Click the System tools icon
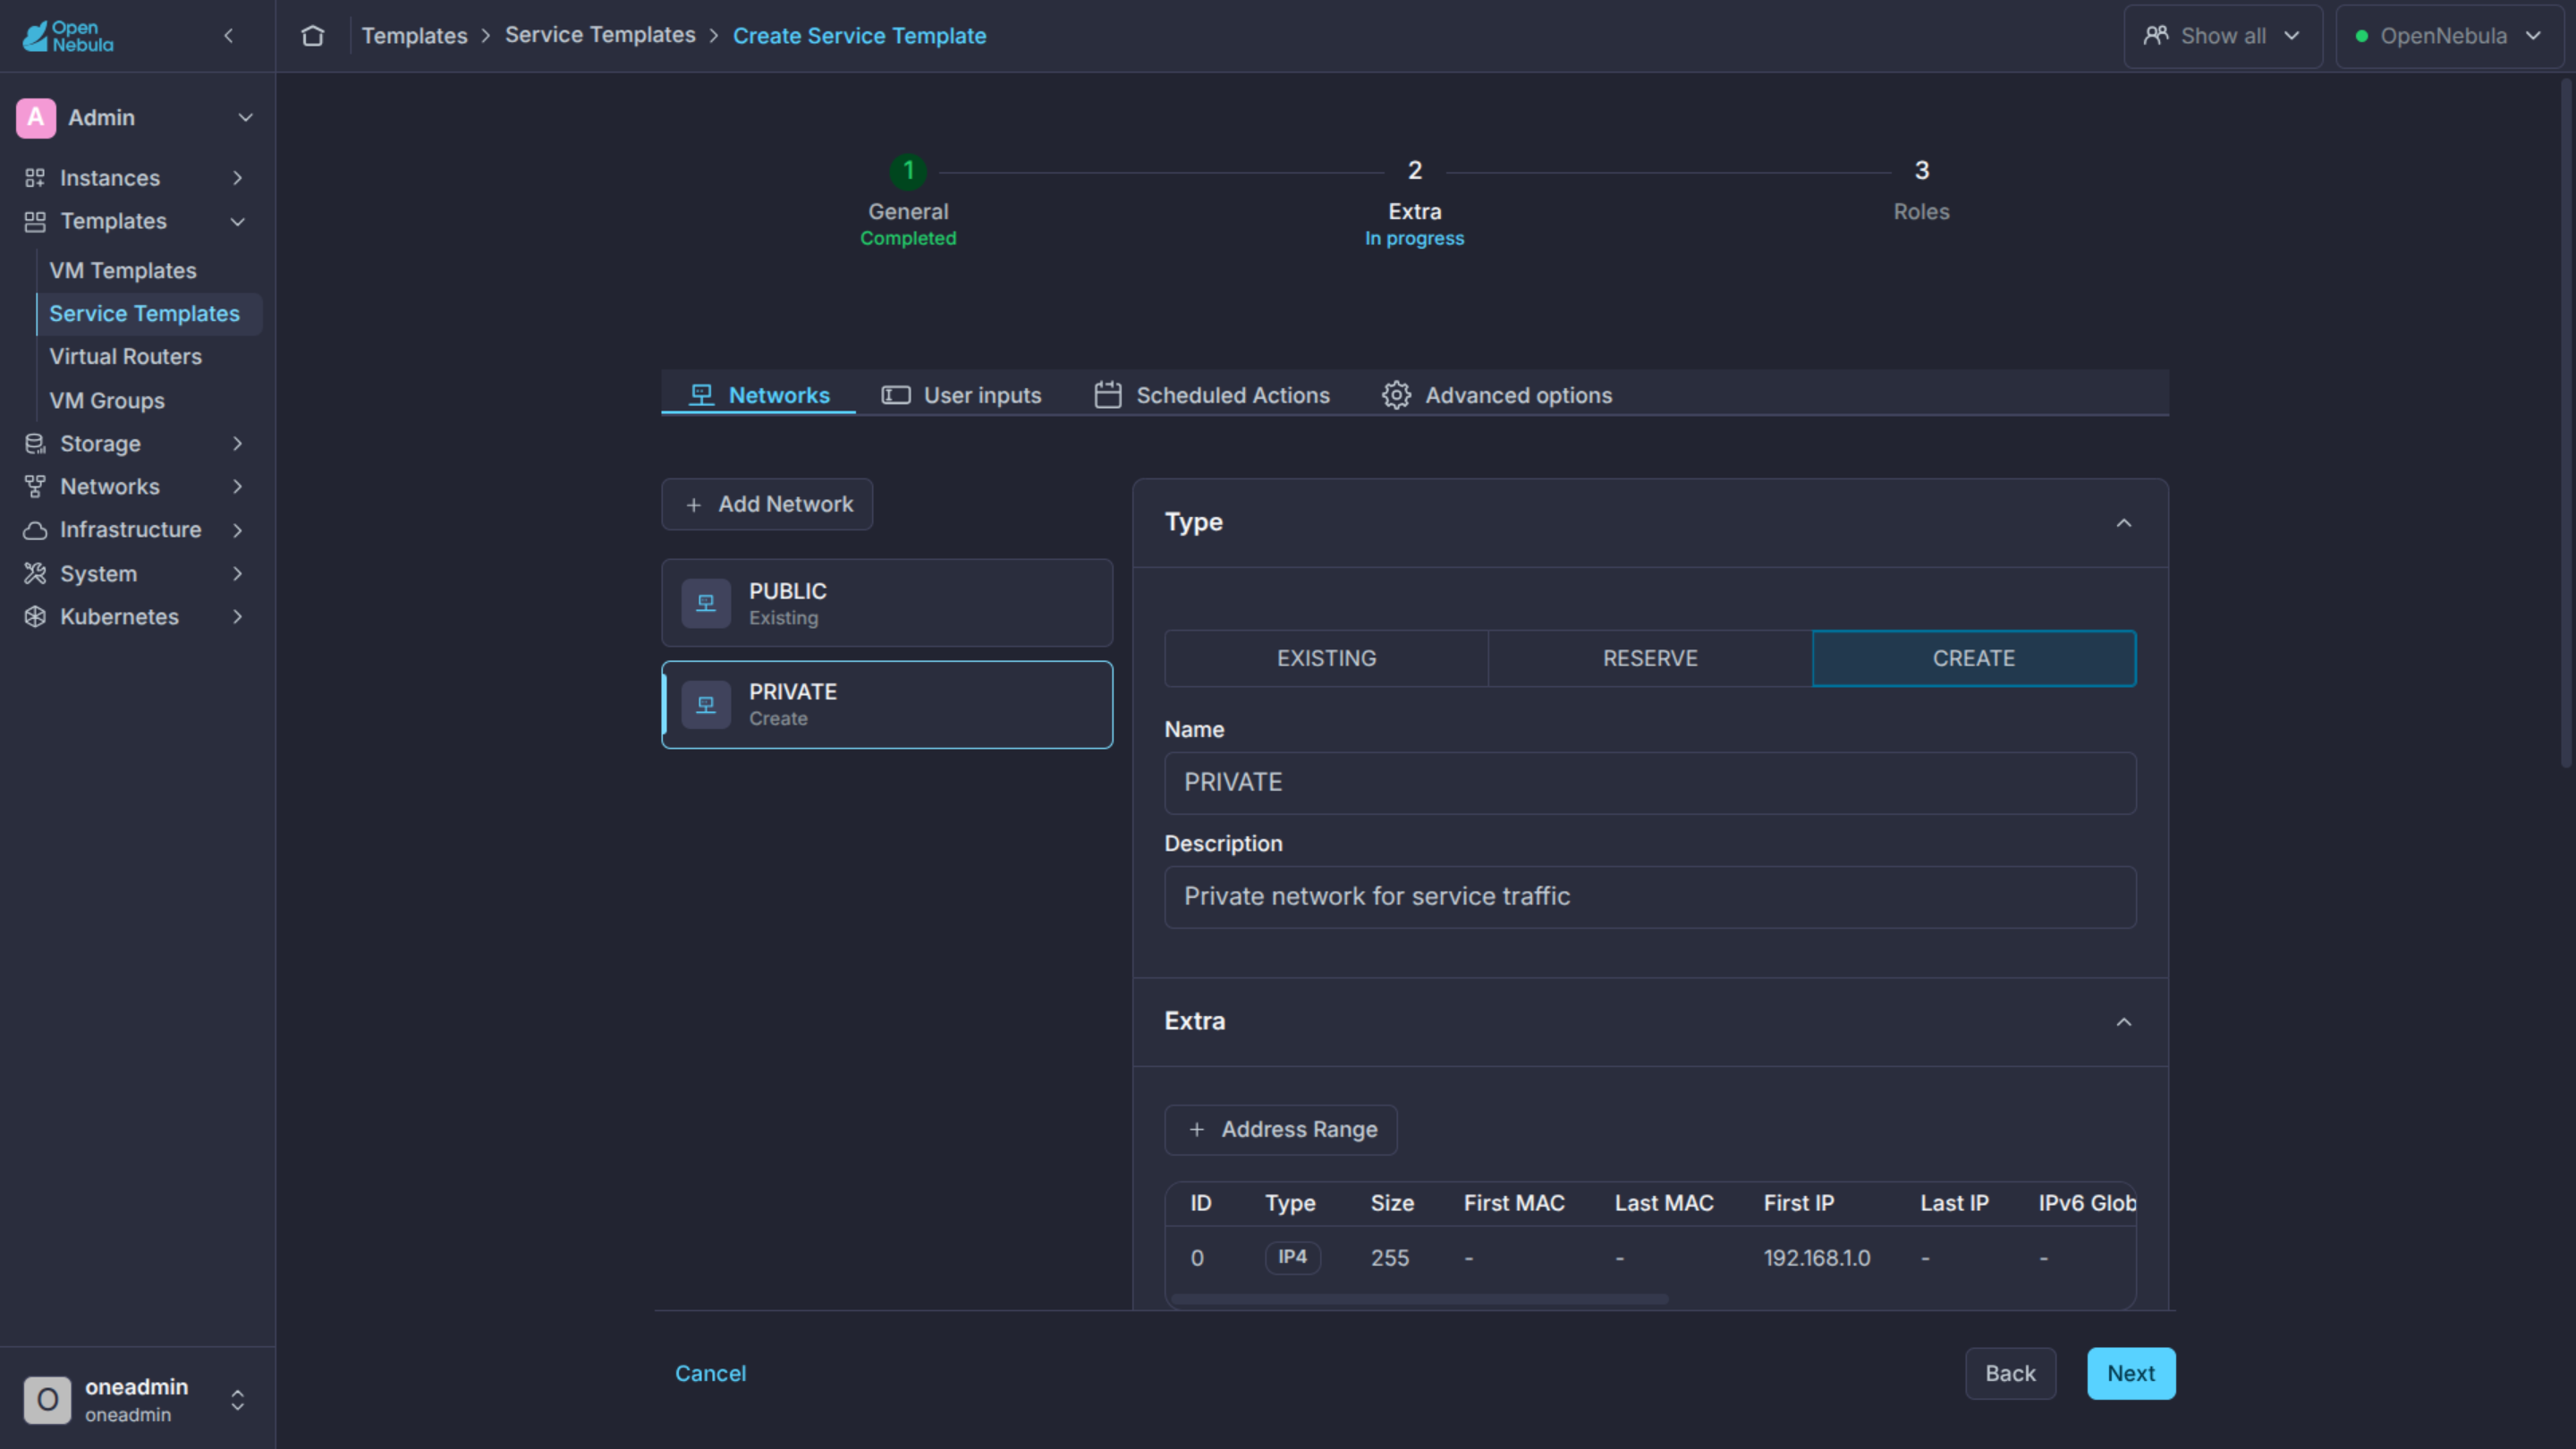The width and height of the screenshot is (2576, 1449). point(35,574)
